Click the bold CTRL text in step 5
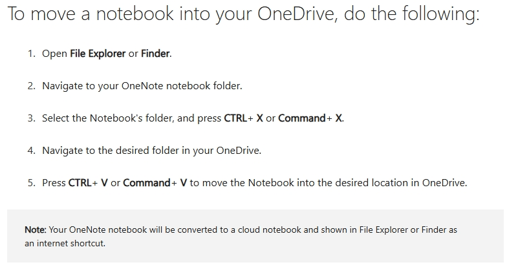The height and width of the screenshot is (267, 518). 80,183
